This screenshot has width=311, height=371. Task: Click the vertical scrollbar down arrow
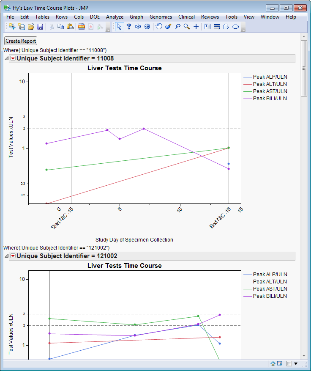304,356
